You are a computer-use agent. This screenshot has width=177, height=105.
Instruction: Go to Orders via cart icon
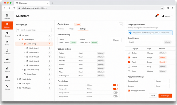(x=7, y=42)
